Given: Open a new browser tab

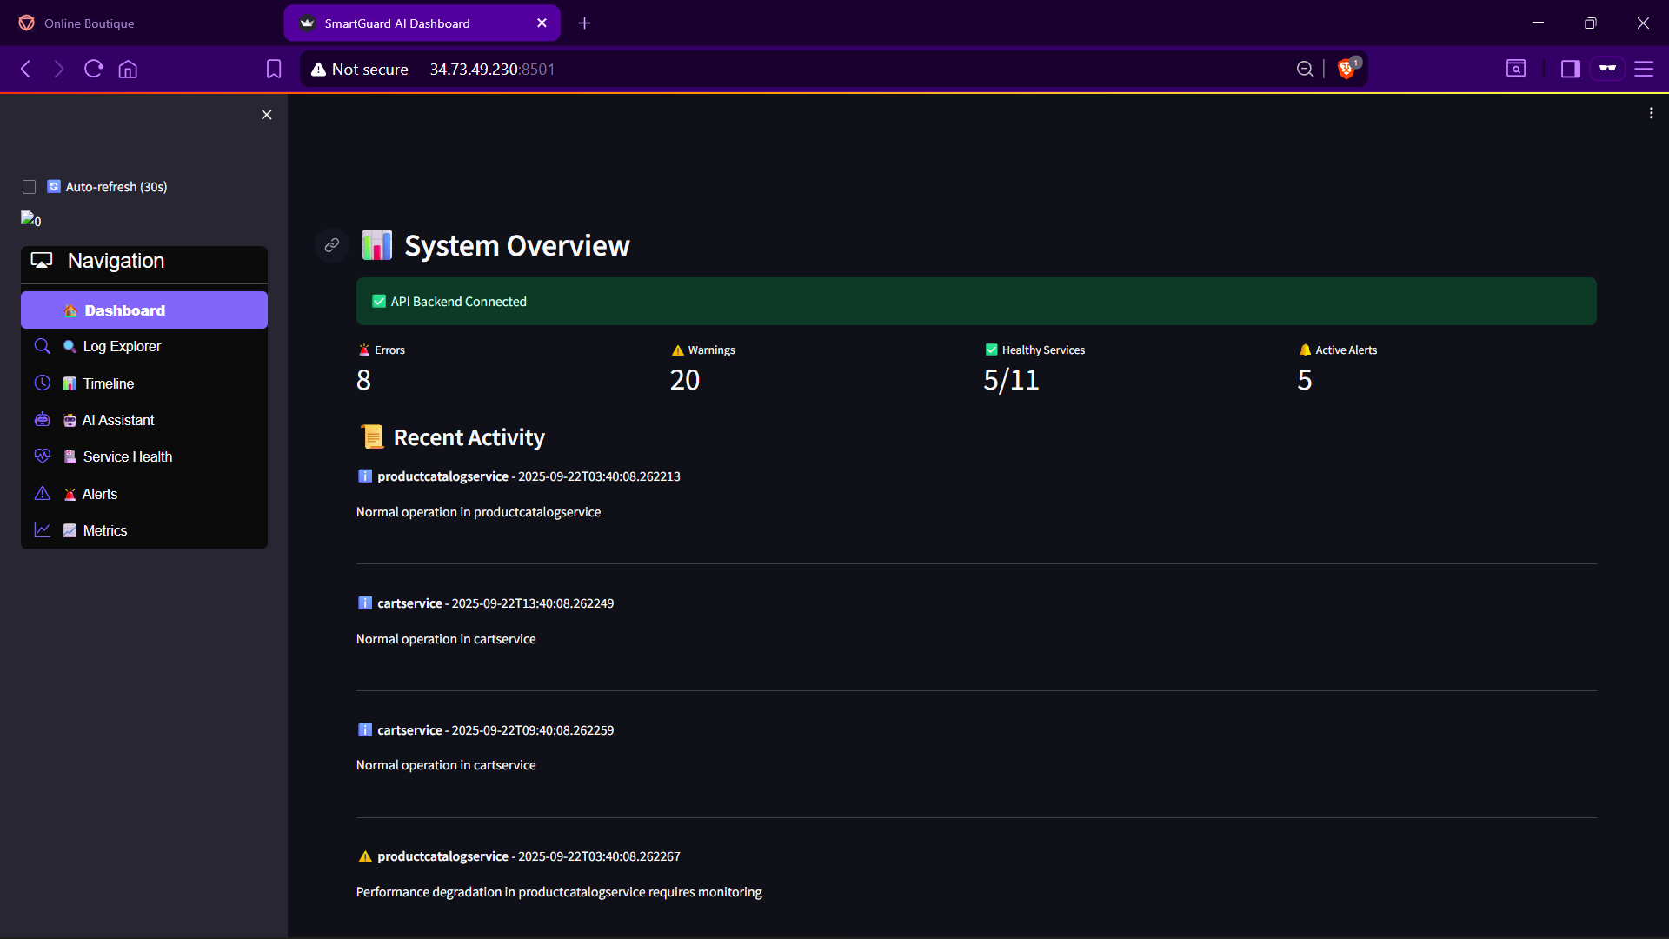Looking at the screenshot, I should tap(584, 23).
